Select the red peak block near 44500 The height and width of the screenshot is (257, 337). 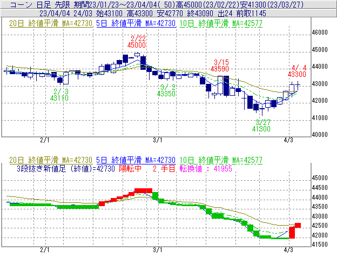(x=144, y=190)
